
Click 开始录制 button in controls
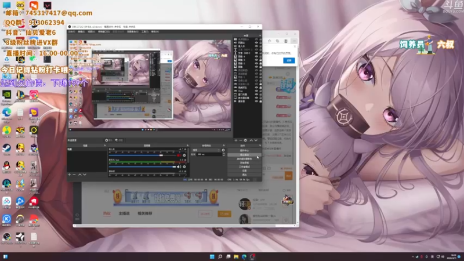tap(244, 163)
